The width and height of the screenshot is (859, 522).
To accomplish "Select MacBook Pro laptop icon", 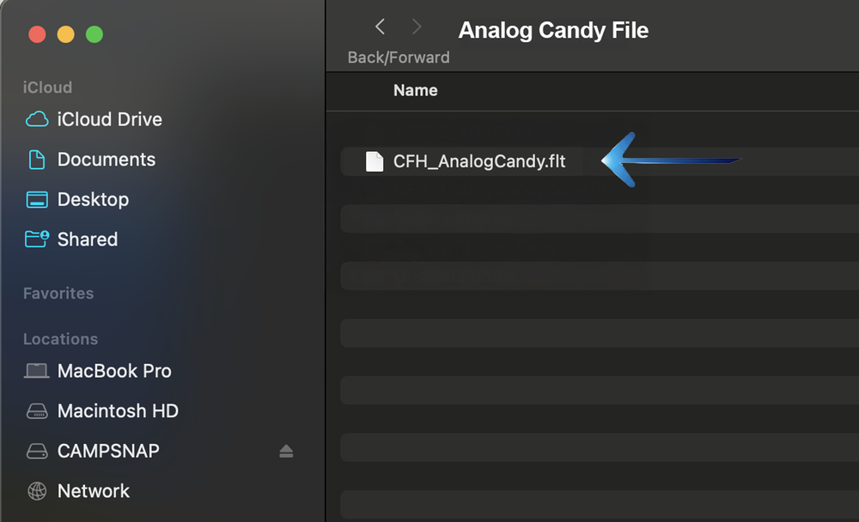I will coord(37,371).
